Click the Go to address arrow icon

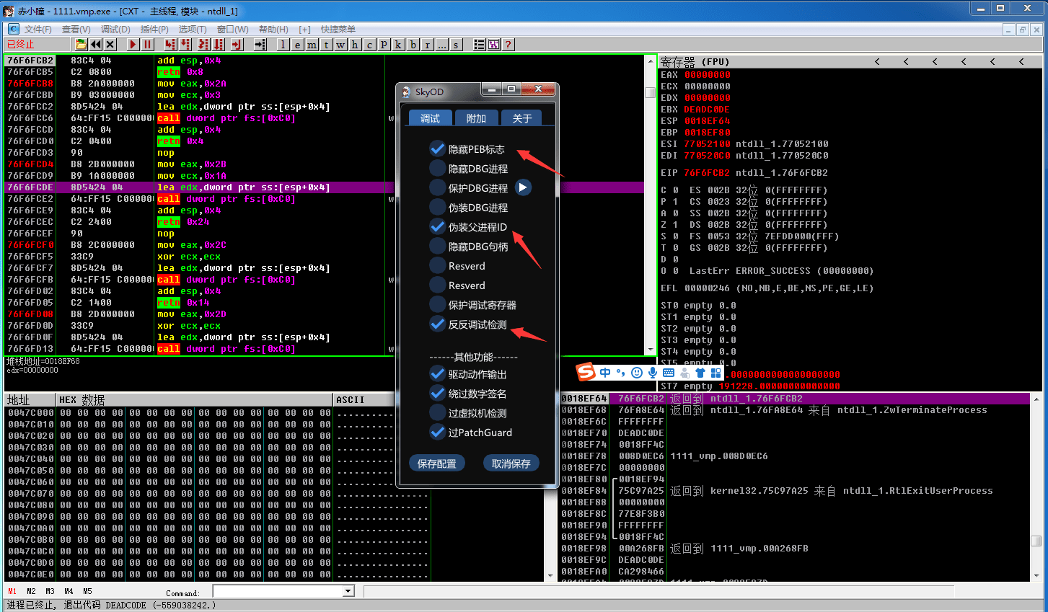click(260, 45)
